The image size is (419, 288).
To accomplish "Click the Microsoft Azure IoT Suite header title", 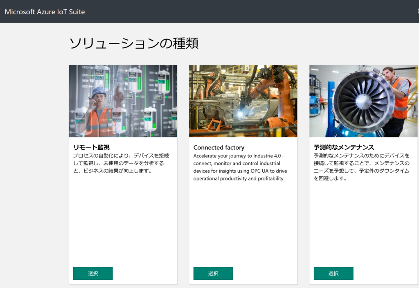I will coord(45,12).
